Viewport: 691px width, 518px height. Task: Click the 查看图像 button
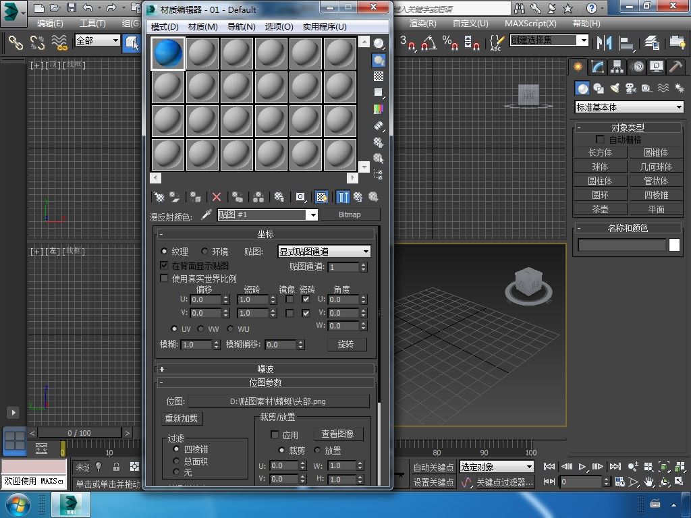(337, 434)
